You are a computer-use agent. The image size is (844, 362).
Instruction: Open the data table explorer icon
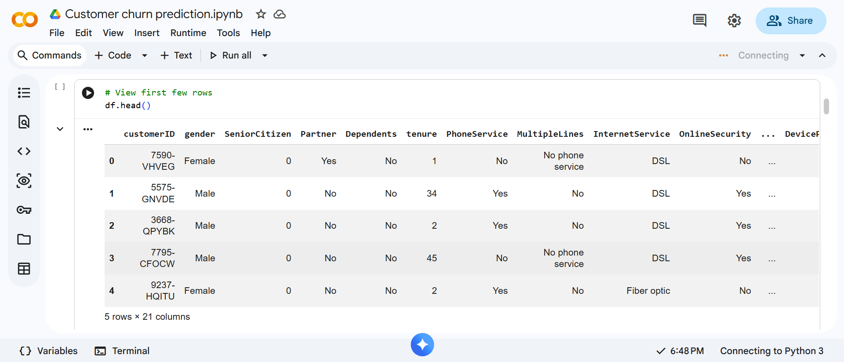[x=24, y=269]
